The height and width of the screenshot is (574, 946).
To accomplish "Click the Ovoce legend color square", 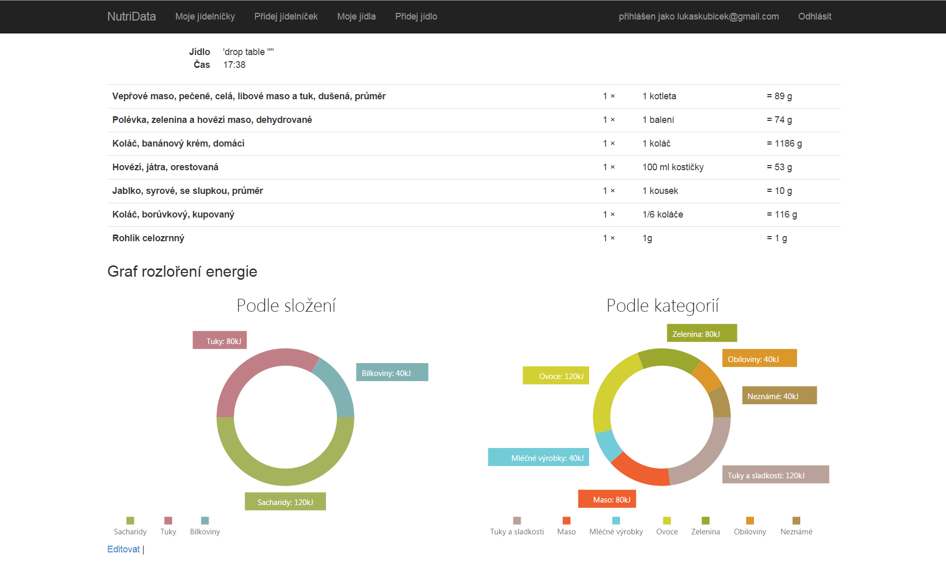I will 667,521.
